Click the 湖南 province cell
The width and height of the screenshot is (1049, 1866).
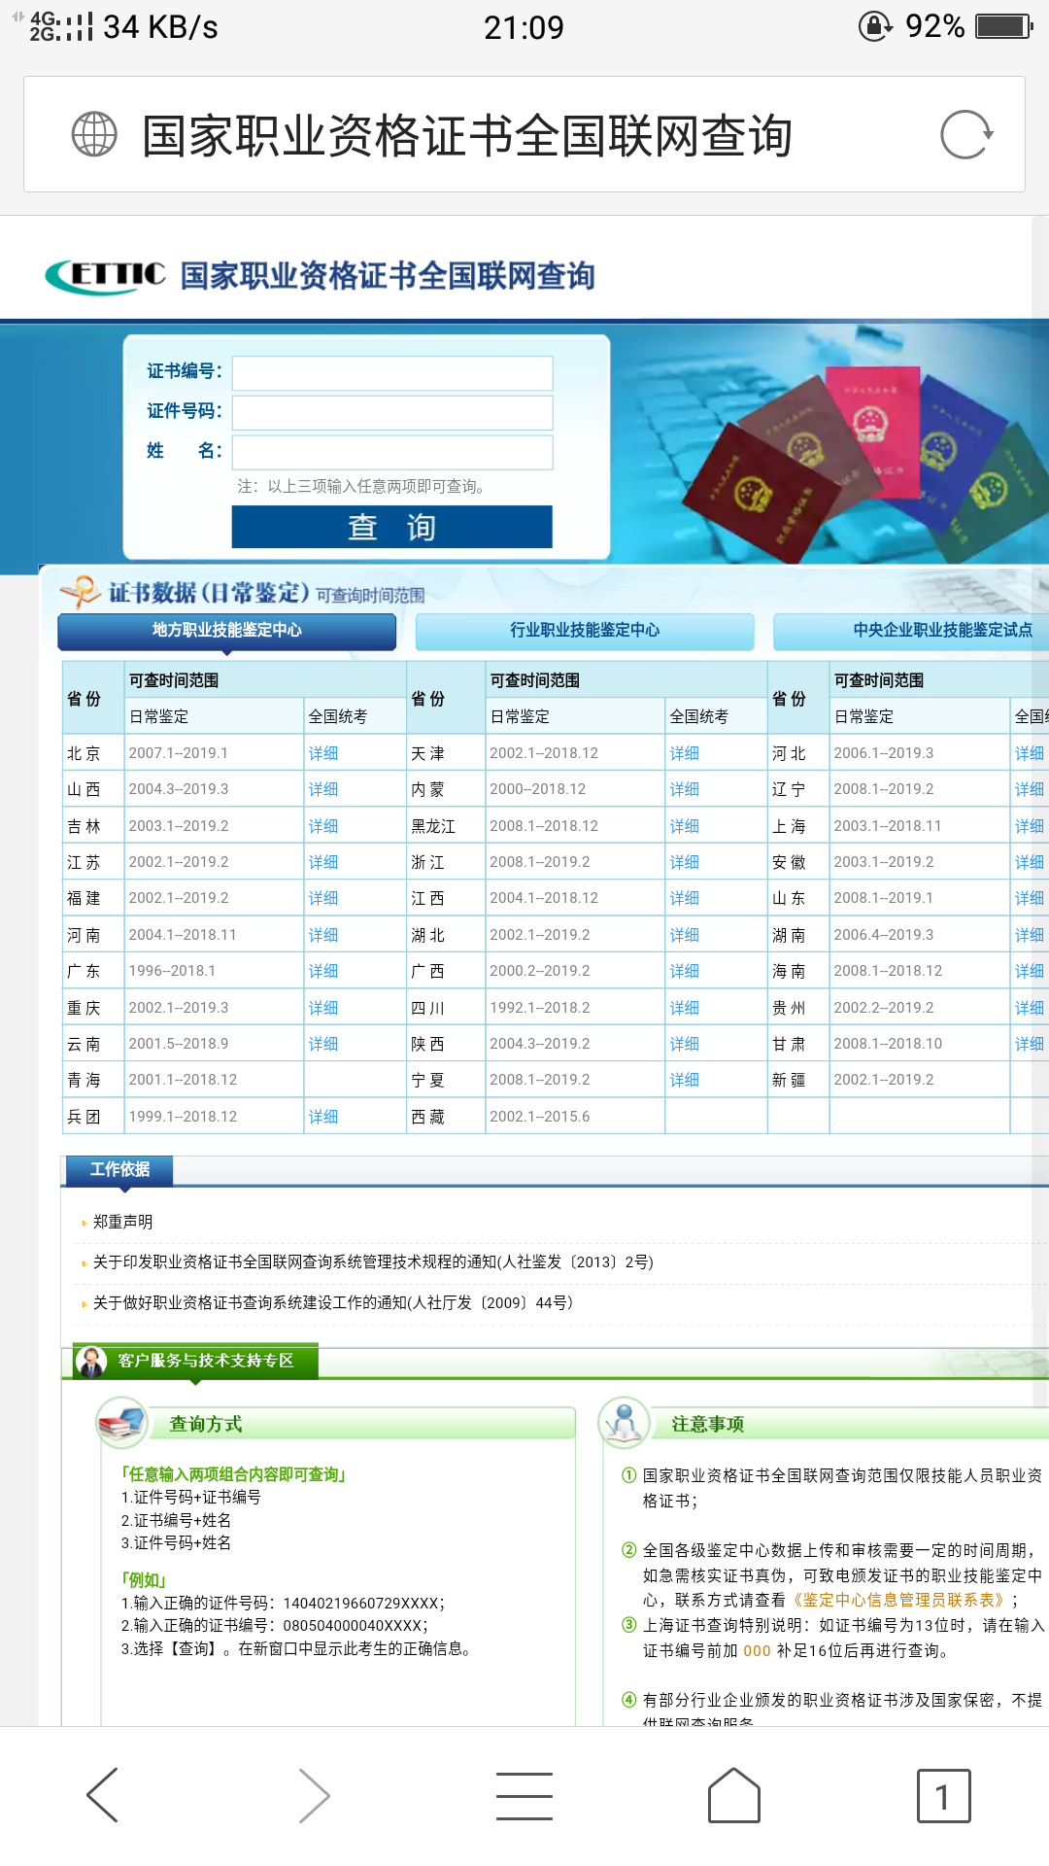click(798, 935)
